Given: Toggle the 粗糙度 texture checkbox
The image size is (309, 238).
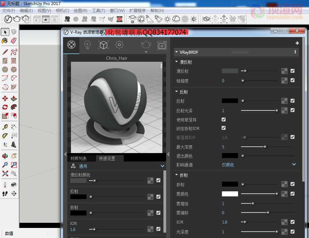Looking at the screenshot, I should (x=293, y=80).
